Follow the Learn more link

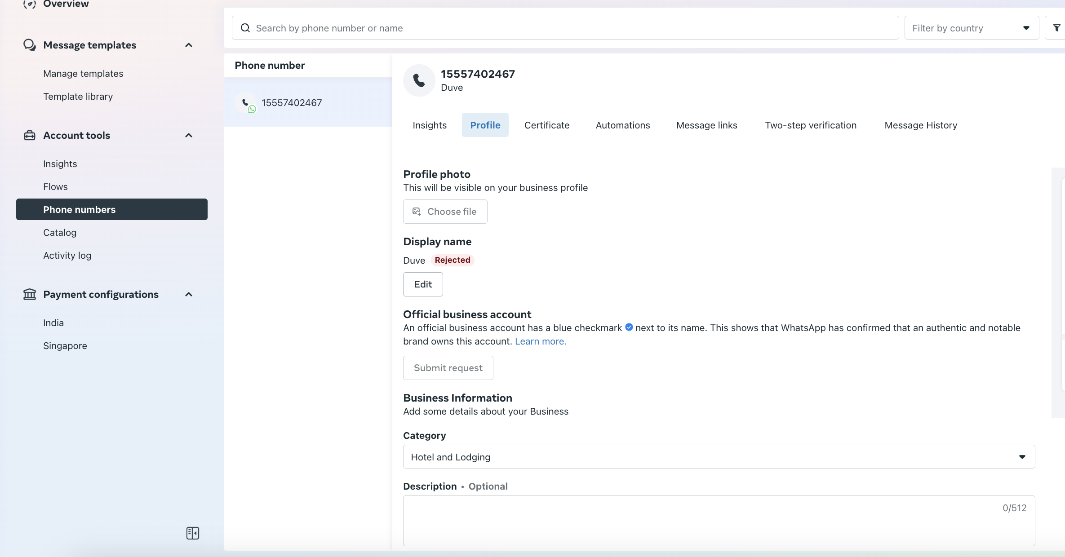(541, 341)
